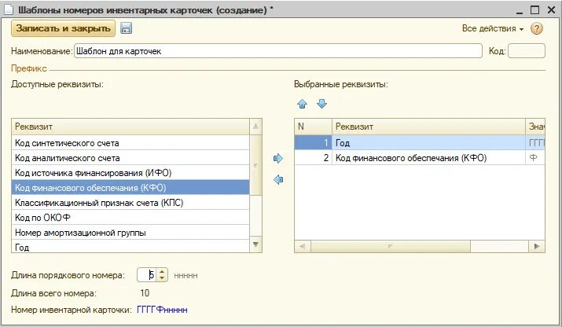Screen dimensions: 562x327
Task: Click the Наименование text field
Action: pos(278,51)
